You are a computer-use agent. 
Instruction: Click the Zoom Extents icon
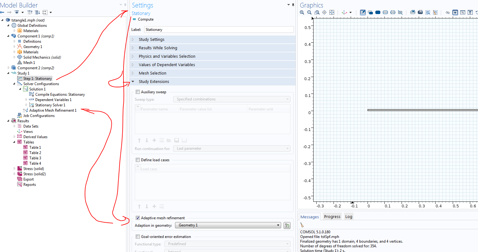332,12
